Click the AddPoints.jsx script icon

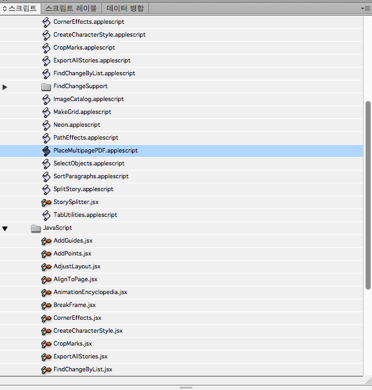[x=46, y=254]
